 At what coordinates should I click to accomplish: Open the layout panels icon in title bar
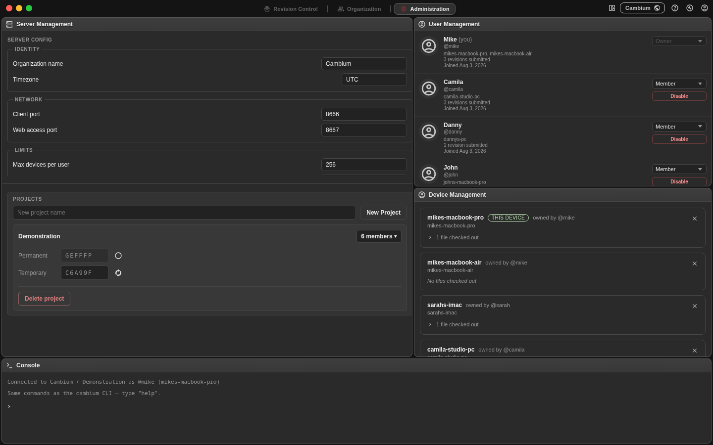tap(612, 8)
